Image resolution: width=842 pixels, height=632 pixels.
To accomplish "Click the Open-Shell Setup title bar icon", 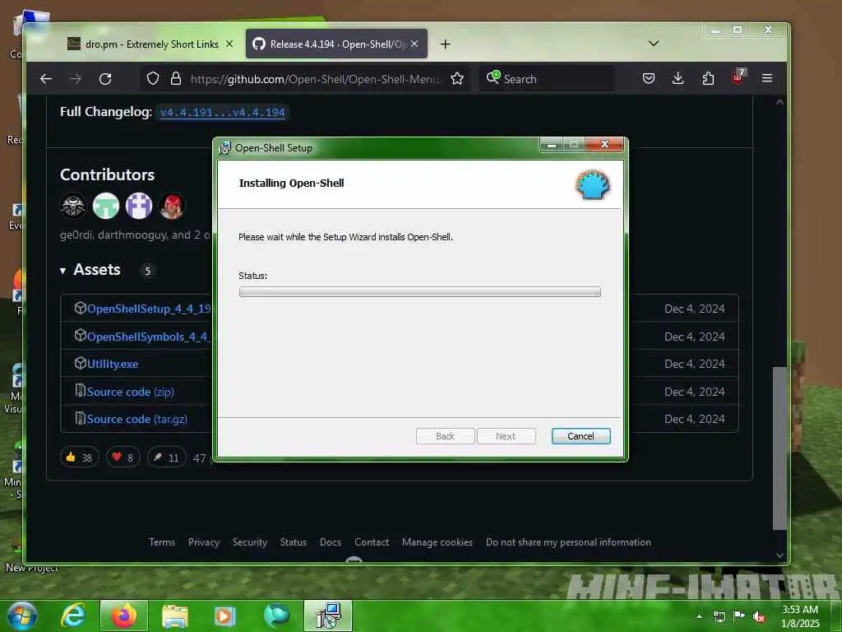I will pyautogui.click(x=224, y=148).
